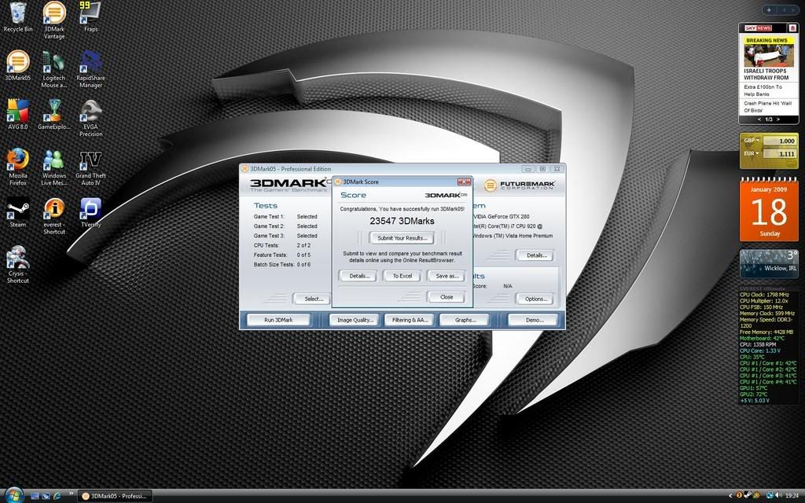The width and height of the screenshot is (805, 503).
Task: Click the taskbar clock showing 19:24
Action: (x=792, y=496)
